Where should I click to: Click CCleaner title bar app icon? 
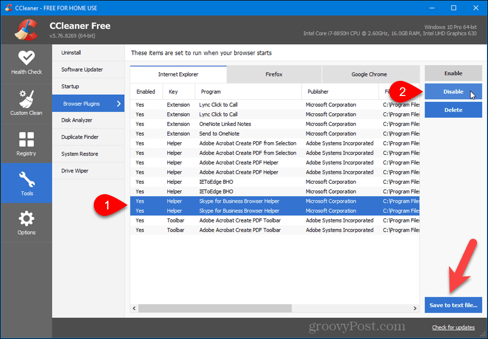pyautogui.click(x=8, y=8)
